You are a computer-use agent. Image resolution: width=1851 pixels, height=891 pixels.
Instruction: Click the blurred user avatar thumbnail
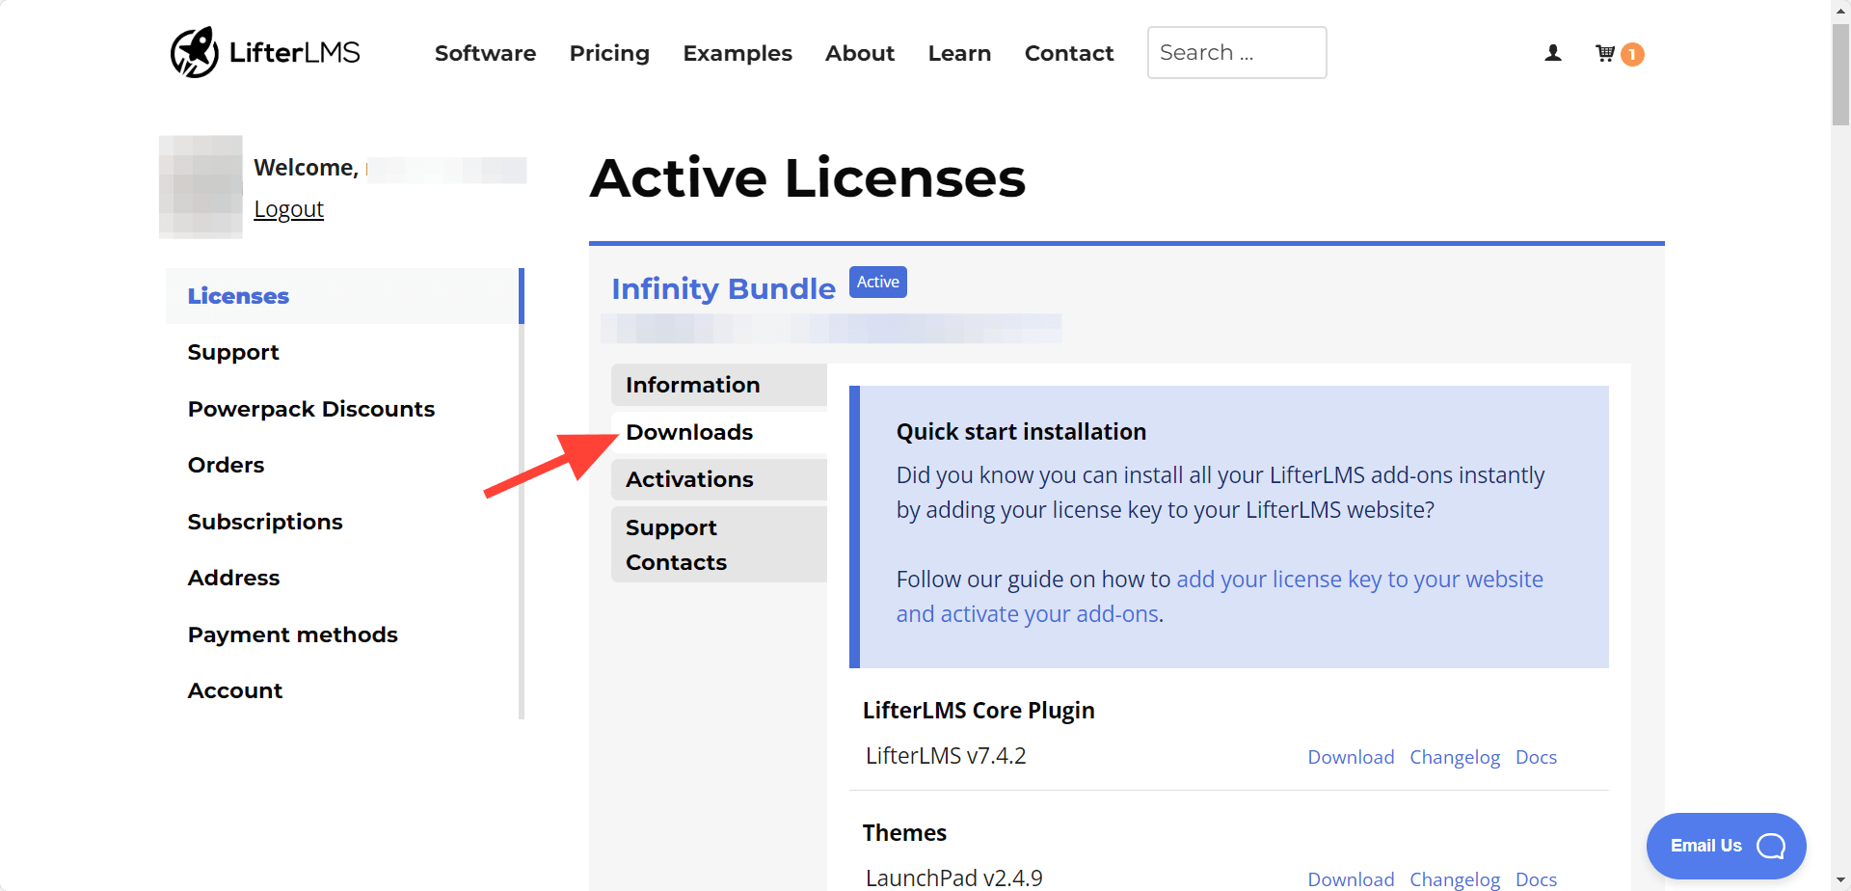201,186
